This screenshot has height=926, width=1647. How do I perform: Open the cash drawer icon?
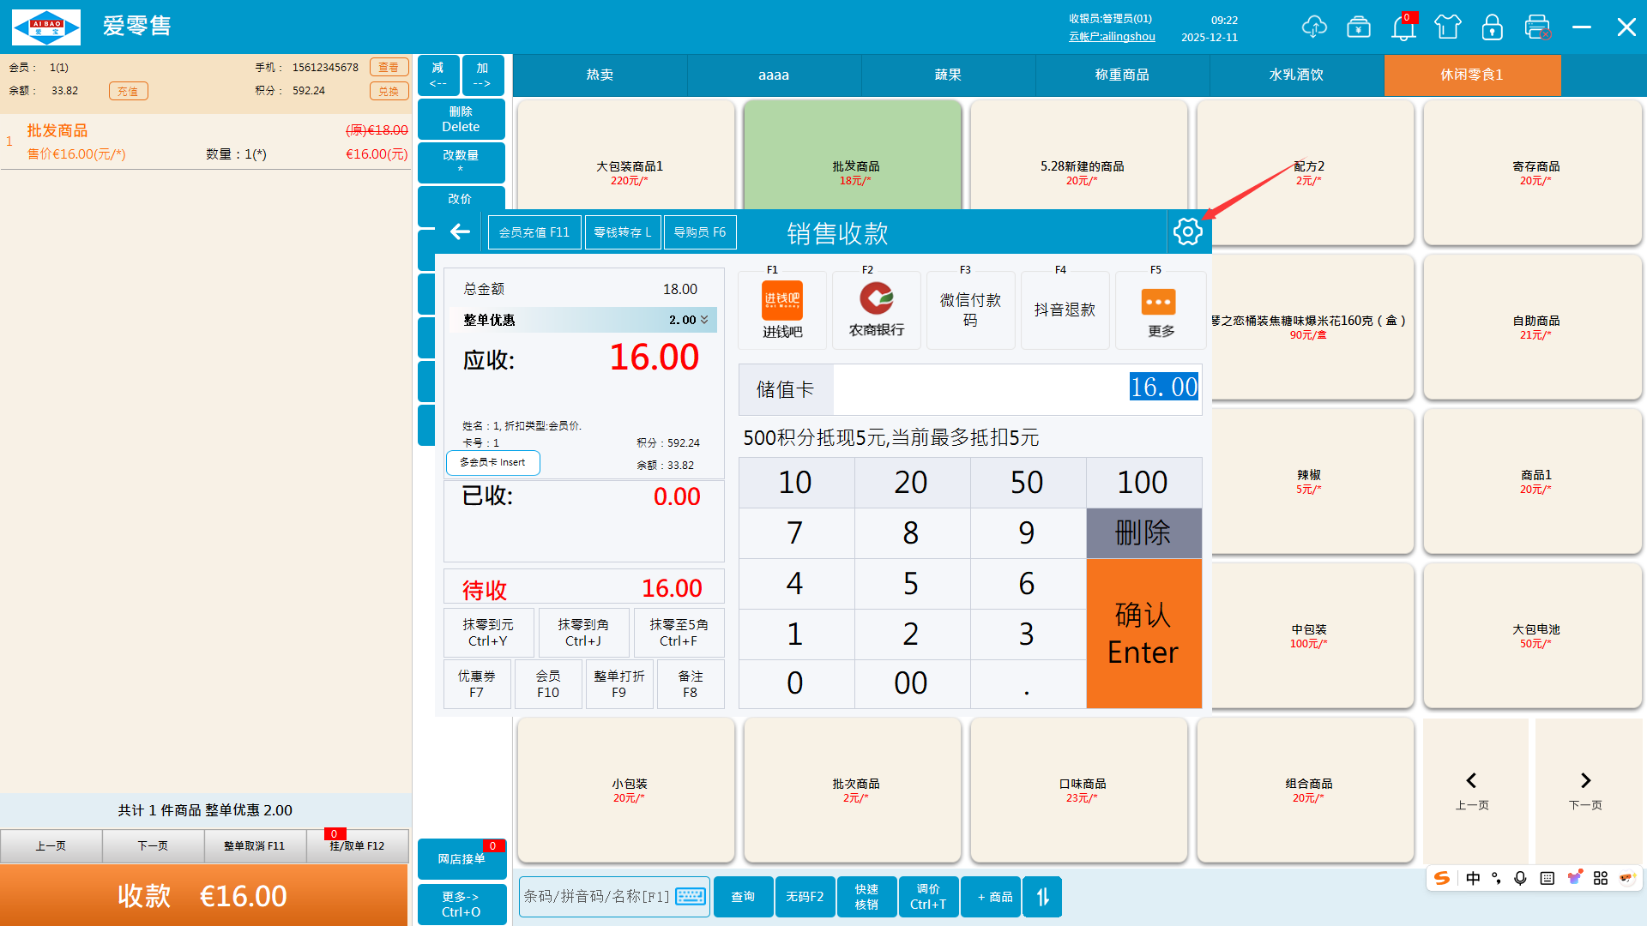click(1359, 27)
